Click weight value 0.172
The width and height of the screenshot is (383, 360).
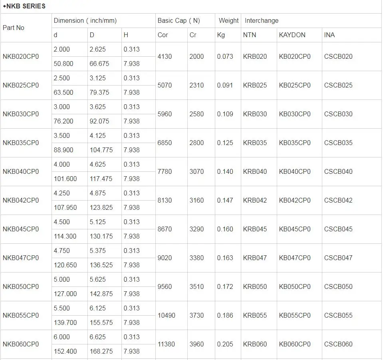click(225, 286)
